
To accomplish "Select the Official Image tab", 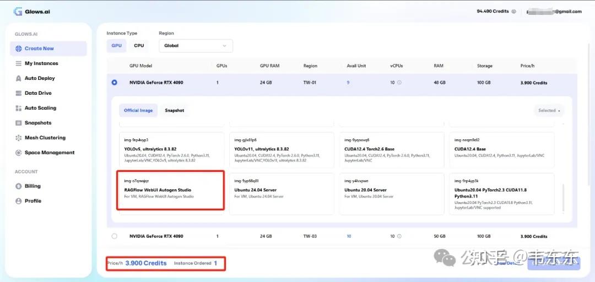I will (138, 111).
